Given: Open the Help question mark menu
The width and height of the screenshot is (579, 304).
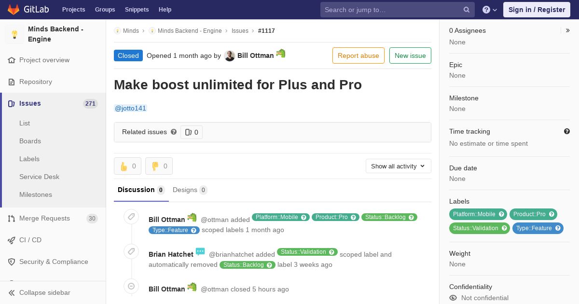Looking at the screenshot, I should [490, 10].
